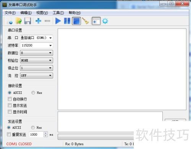The image size is (191, 149).
Task: Click the stop square toolbar icon
Action: pos(76,21)
